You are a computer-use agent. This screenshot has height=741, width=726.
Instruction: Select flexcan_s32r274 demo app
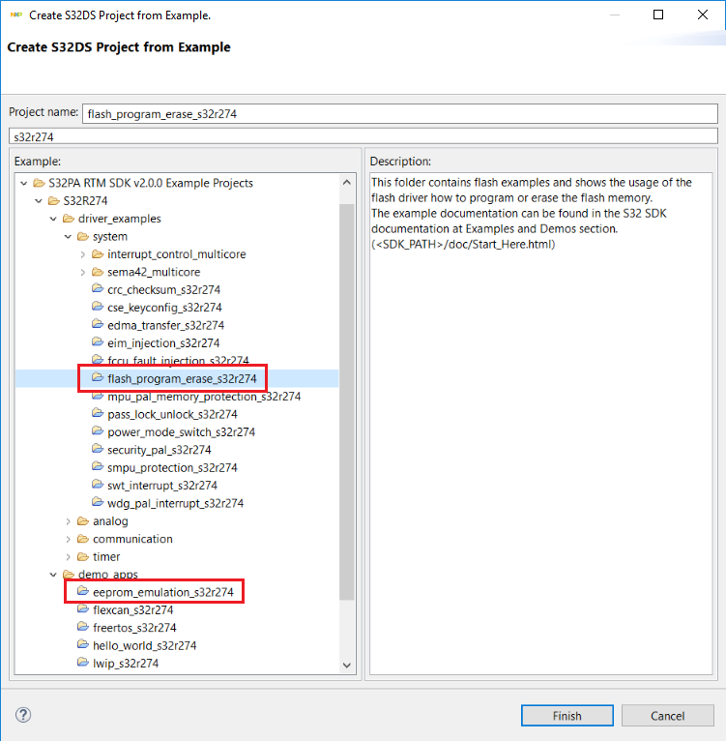132,610
